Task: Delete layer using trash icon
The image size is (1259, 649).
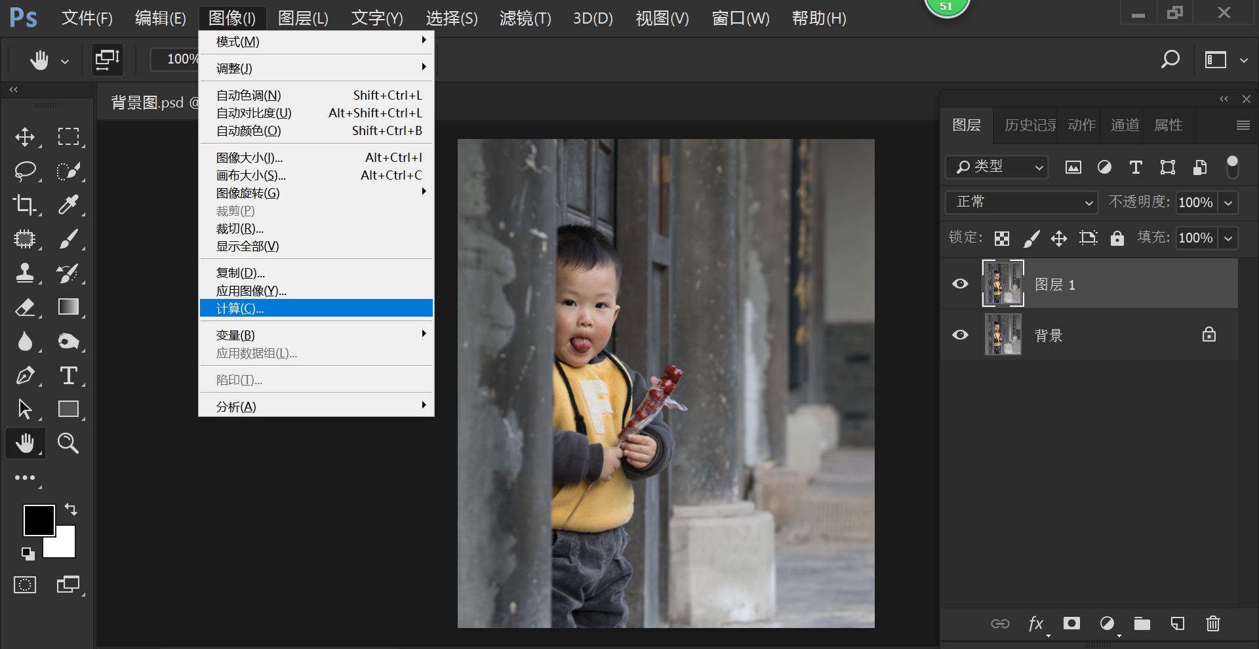Action: tap(1212, 623)
